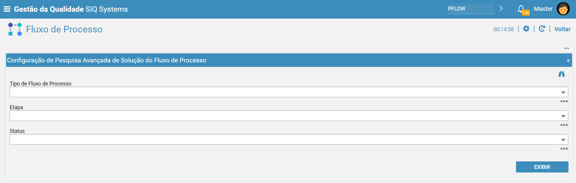Click the arrow next to PFLOW field
This screenshot has height=183, width=576.
(501, 8)
